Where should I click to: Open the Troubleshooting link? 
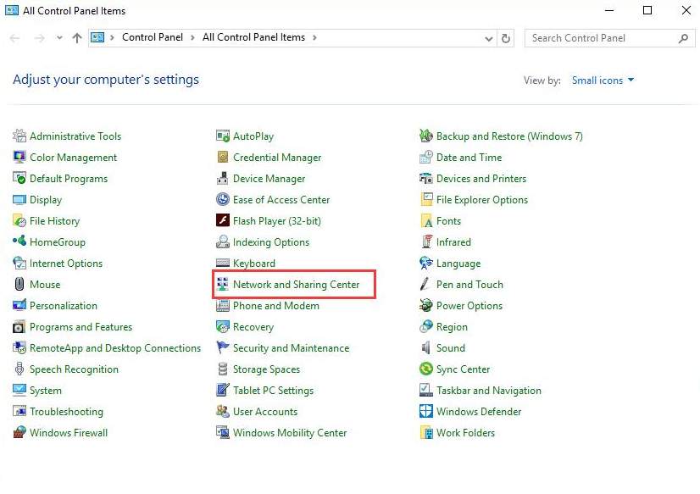66,412
